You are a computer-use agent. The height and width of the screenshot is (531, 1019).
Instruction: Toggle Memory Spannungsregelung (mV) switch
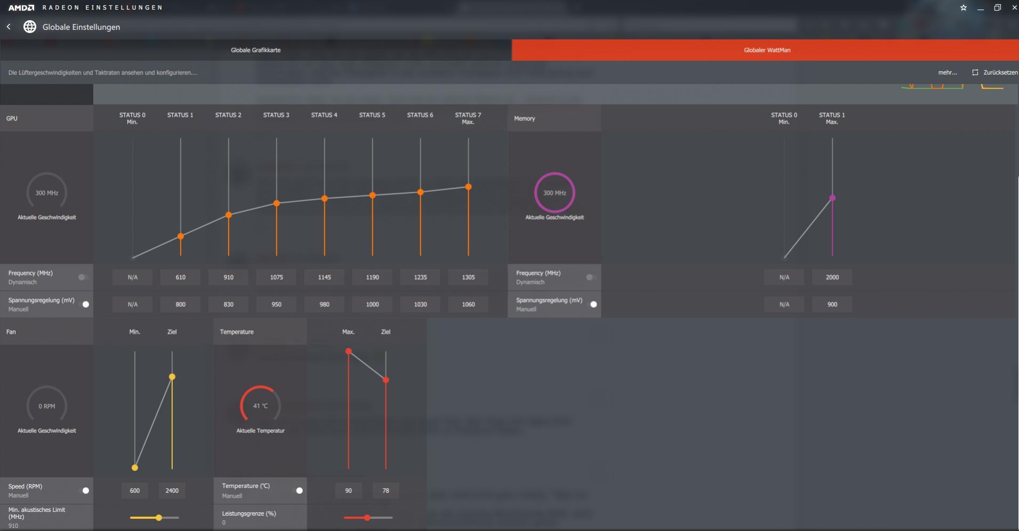point(592,304)
